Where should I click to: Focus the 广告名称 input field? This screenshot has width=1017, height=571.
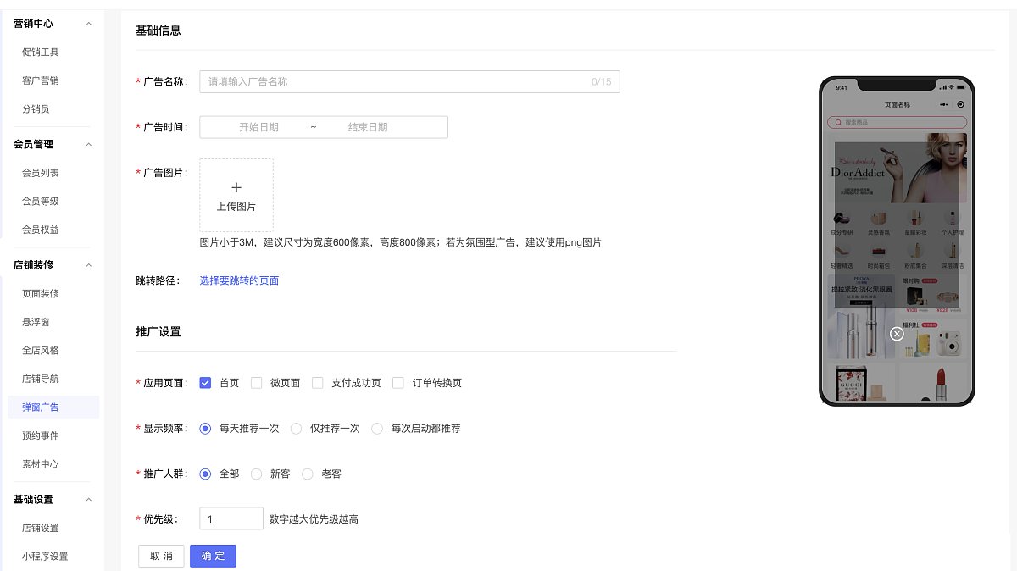coord(409,81)
